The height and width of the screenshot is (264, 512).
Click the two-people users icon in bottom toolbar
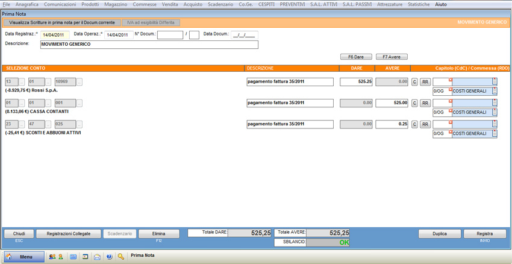(x=52, y=257)
